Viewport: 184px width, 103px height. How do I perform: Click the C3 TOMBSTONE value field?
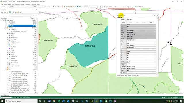click(141, 48)
